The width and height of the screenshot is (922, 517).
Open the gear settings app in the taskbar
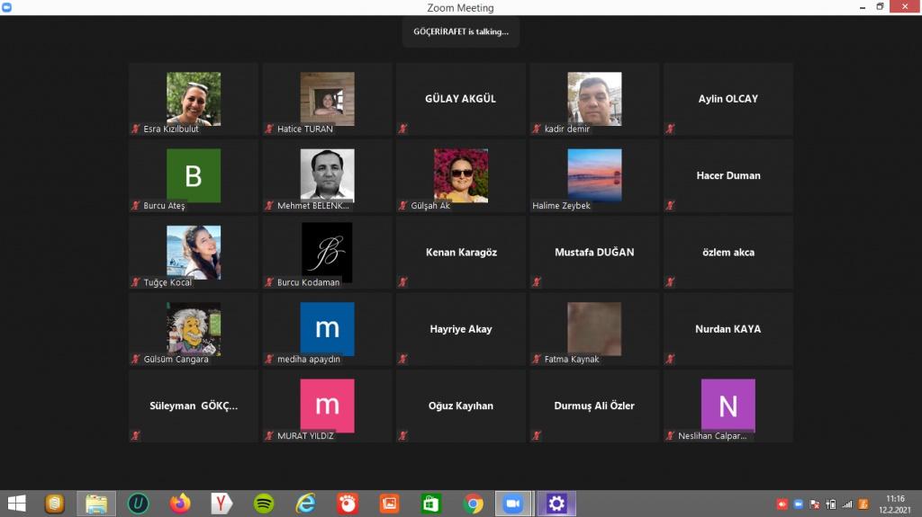click(x=556, y=504)
